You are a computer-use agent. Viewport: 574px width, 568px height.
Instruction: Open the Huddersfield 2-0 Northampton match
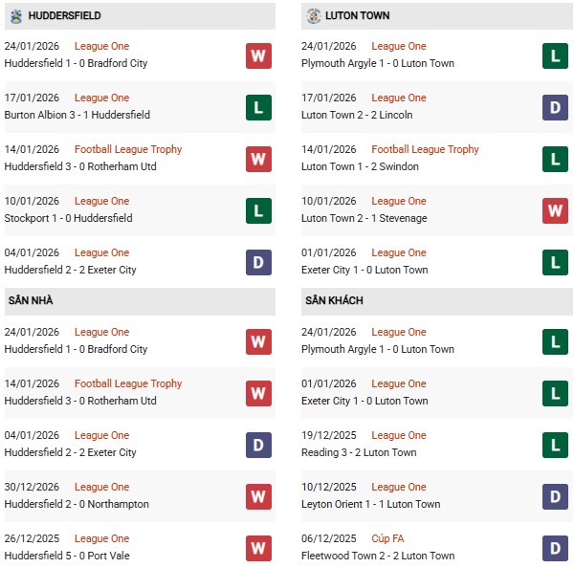click(75, 504)
